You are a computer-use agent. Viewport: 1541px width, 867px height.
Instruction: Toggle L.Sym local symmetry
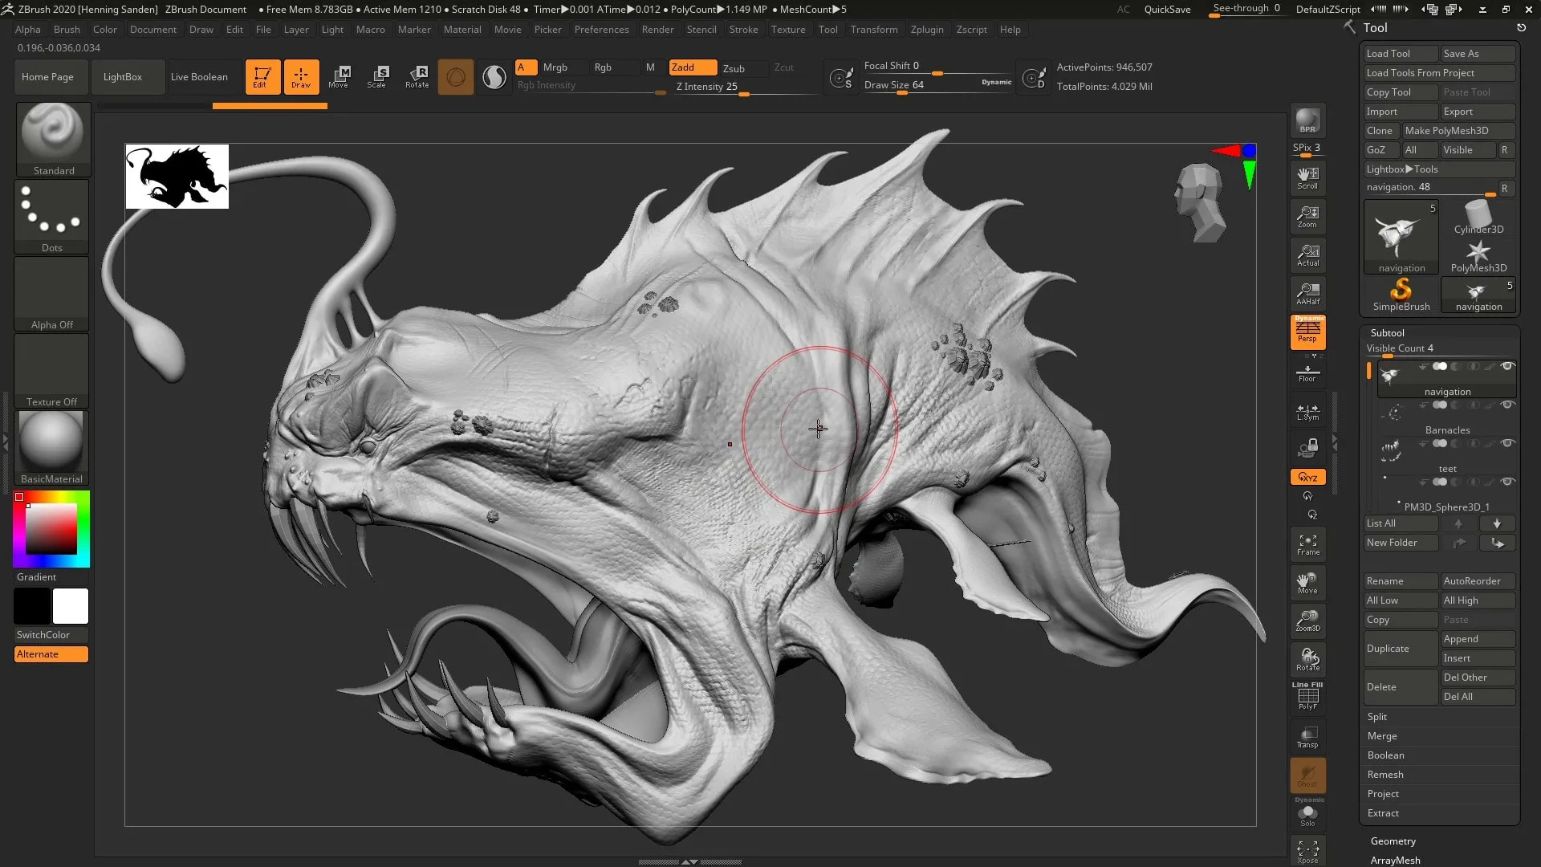click(x=1307, y=413)
